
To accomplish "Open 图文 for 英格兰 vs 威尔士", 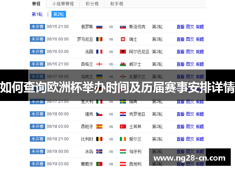I will coord(190,64).
